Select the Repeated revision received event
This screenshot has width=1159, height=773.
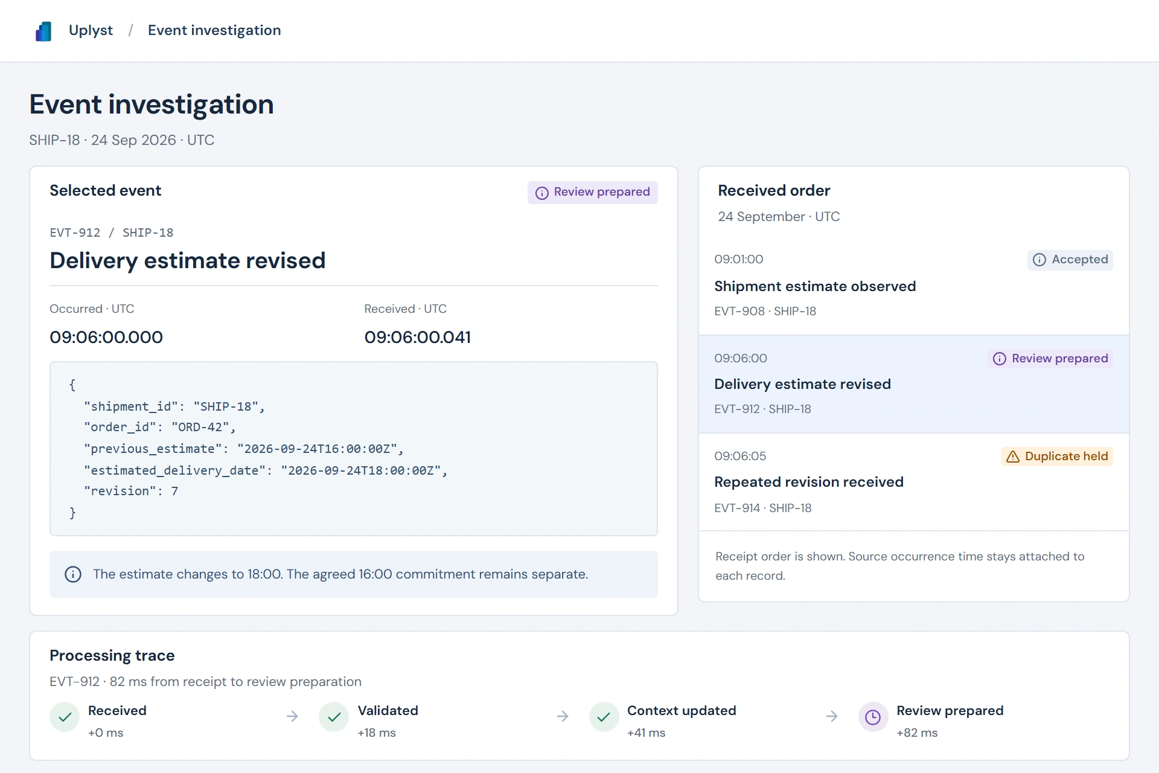[913, 482]
